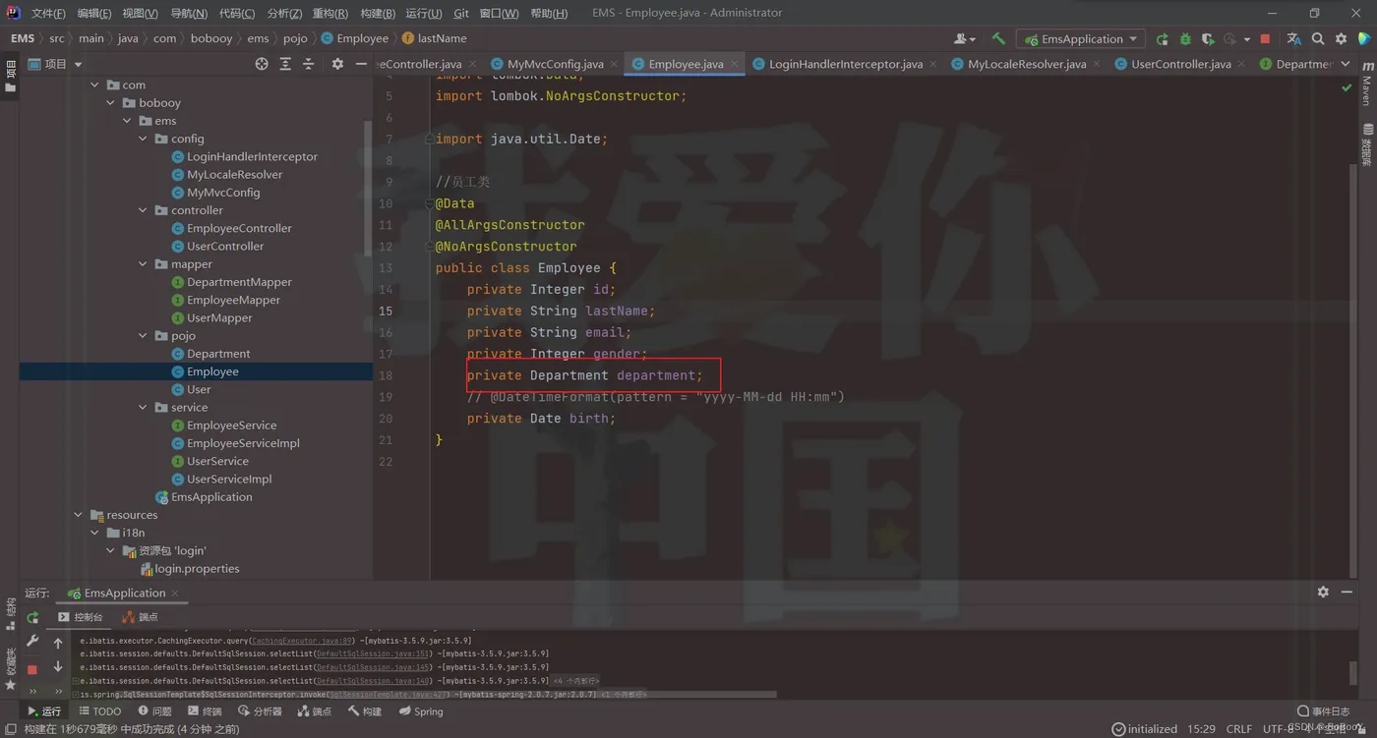
Task: Expand all nodes in the Project panel
Action: pos(285,64)
